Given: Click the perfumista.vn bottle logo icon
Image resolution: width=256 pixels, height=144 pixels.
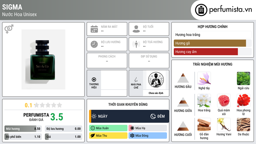Looking at the screenshot, I should [201, 10].
